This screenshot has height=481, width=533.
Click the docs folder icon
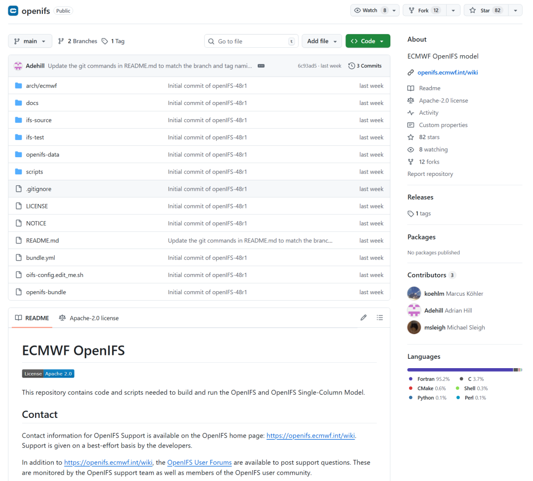pos(18,103)
